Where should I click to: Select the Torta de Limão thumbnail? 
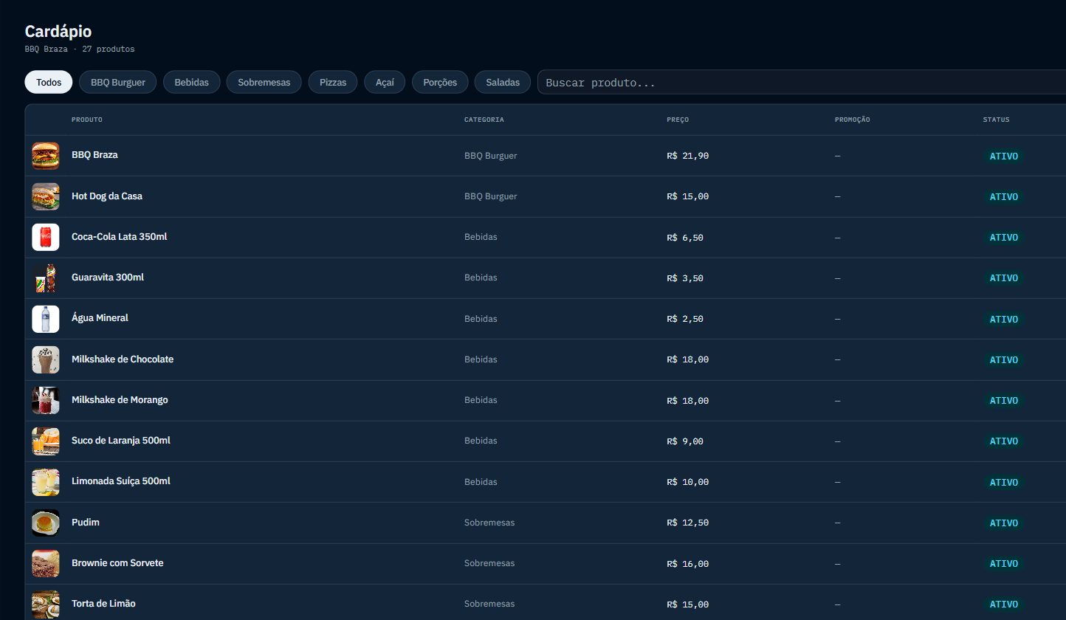pyautogui.click(x=46, y=604)
